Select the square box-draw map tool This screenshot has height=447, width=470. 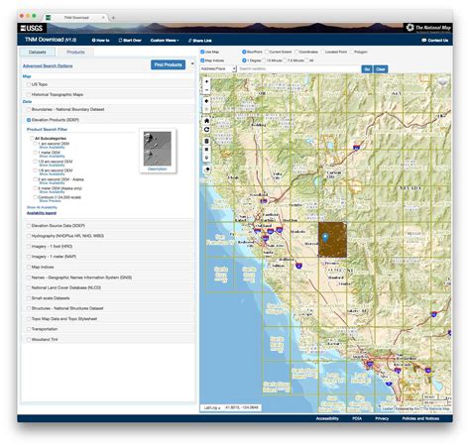207,150
